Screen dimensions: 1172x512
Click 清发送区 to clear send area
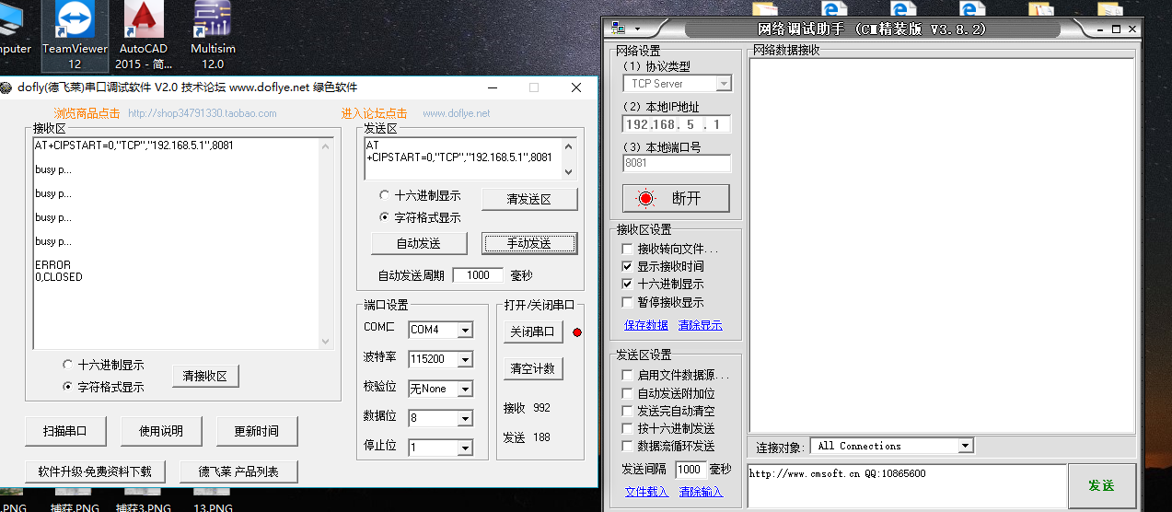tap(529, 199)
